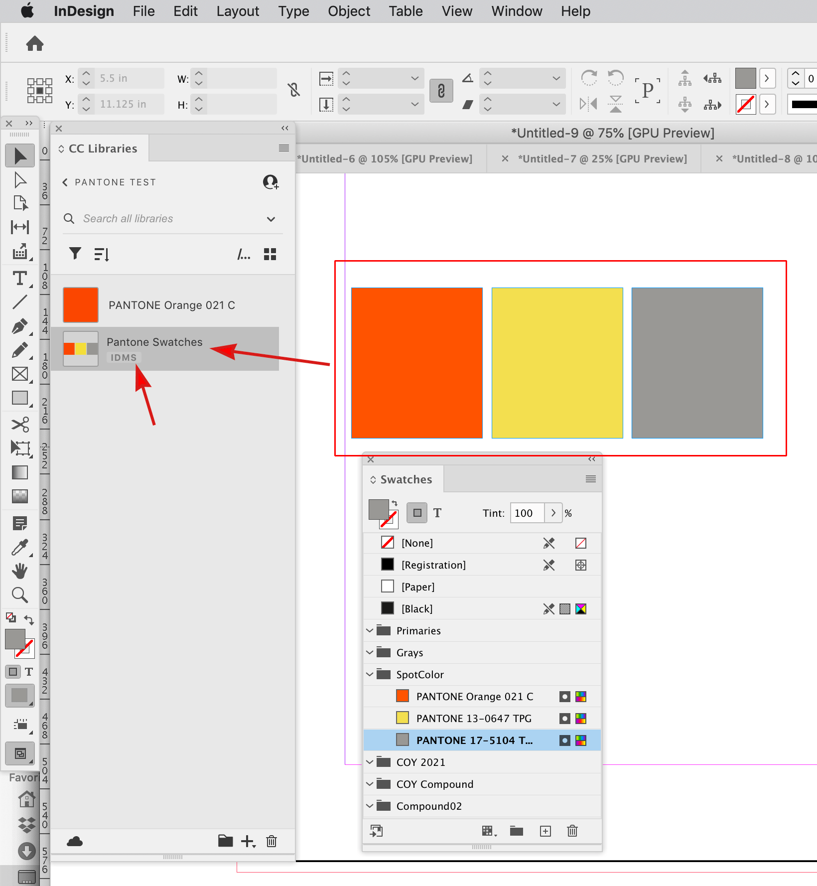The width and height of the screenshot is (817, 886).
Task: Swap fill and stroke colors in toolbar
Action: (29, 619)
